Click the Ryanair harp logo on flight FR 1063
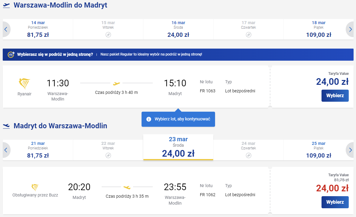This screenshot has height=217, width=356. click(x=24, y=84)
